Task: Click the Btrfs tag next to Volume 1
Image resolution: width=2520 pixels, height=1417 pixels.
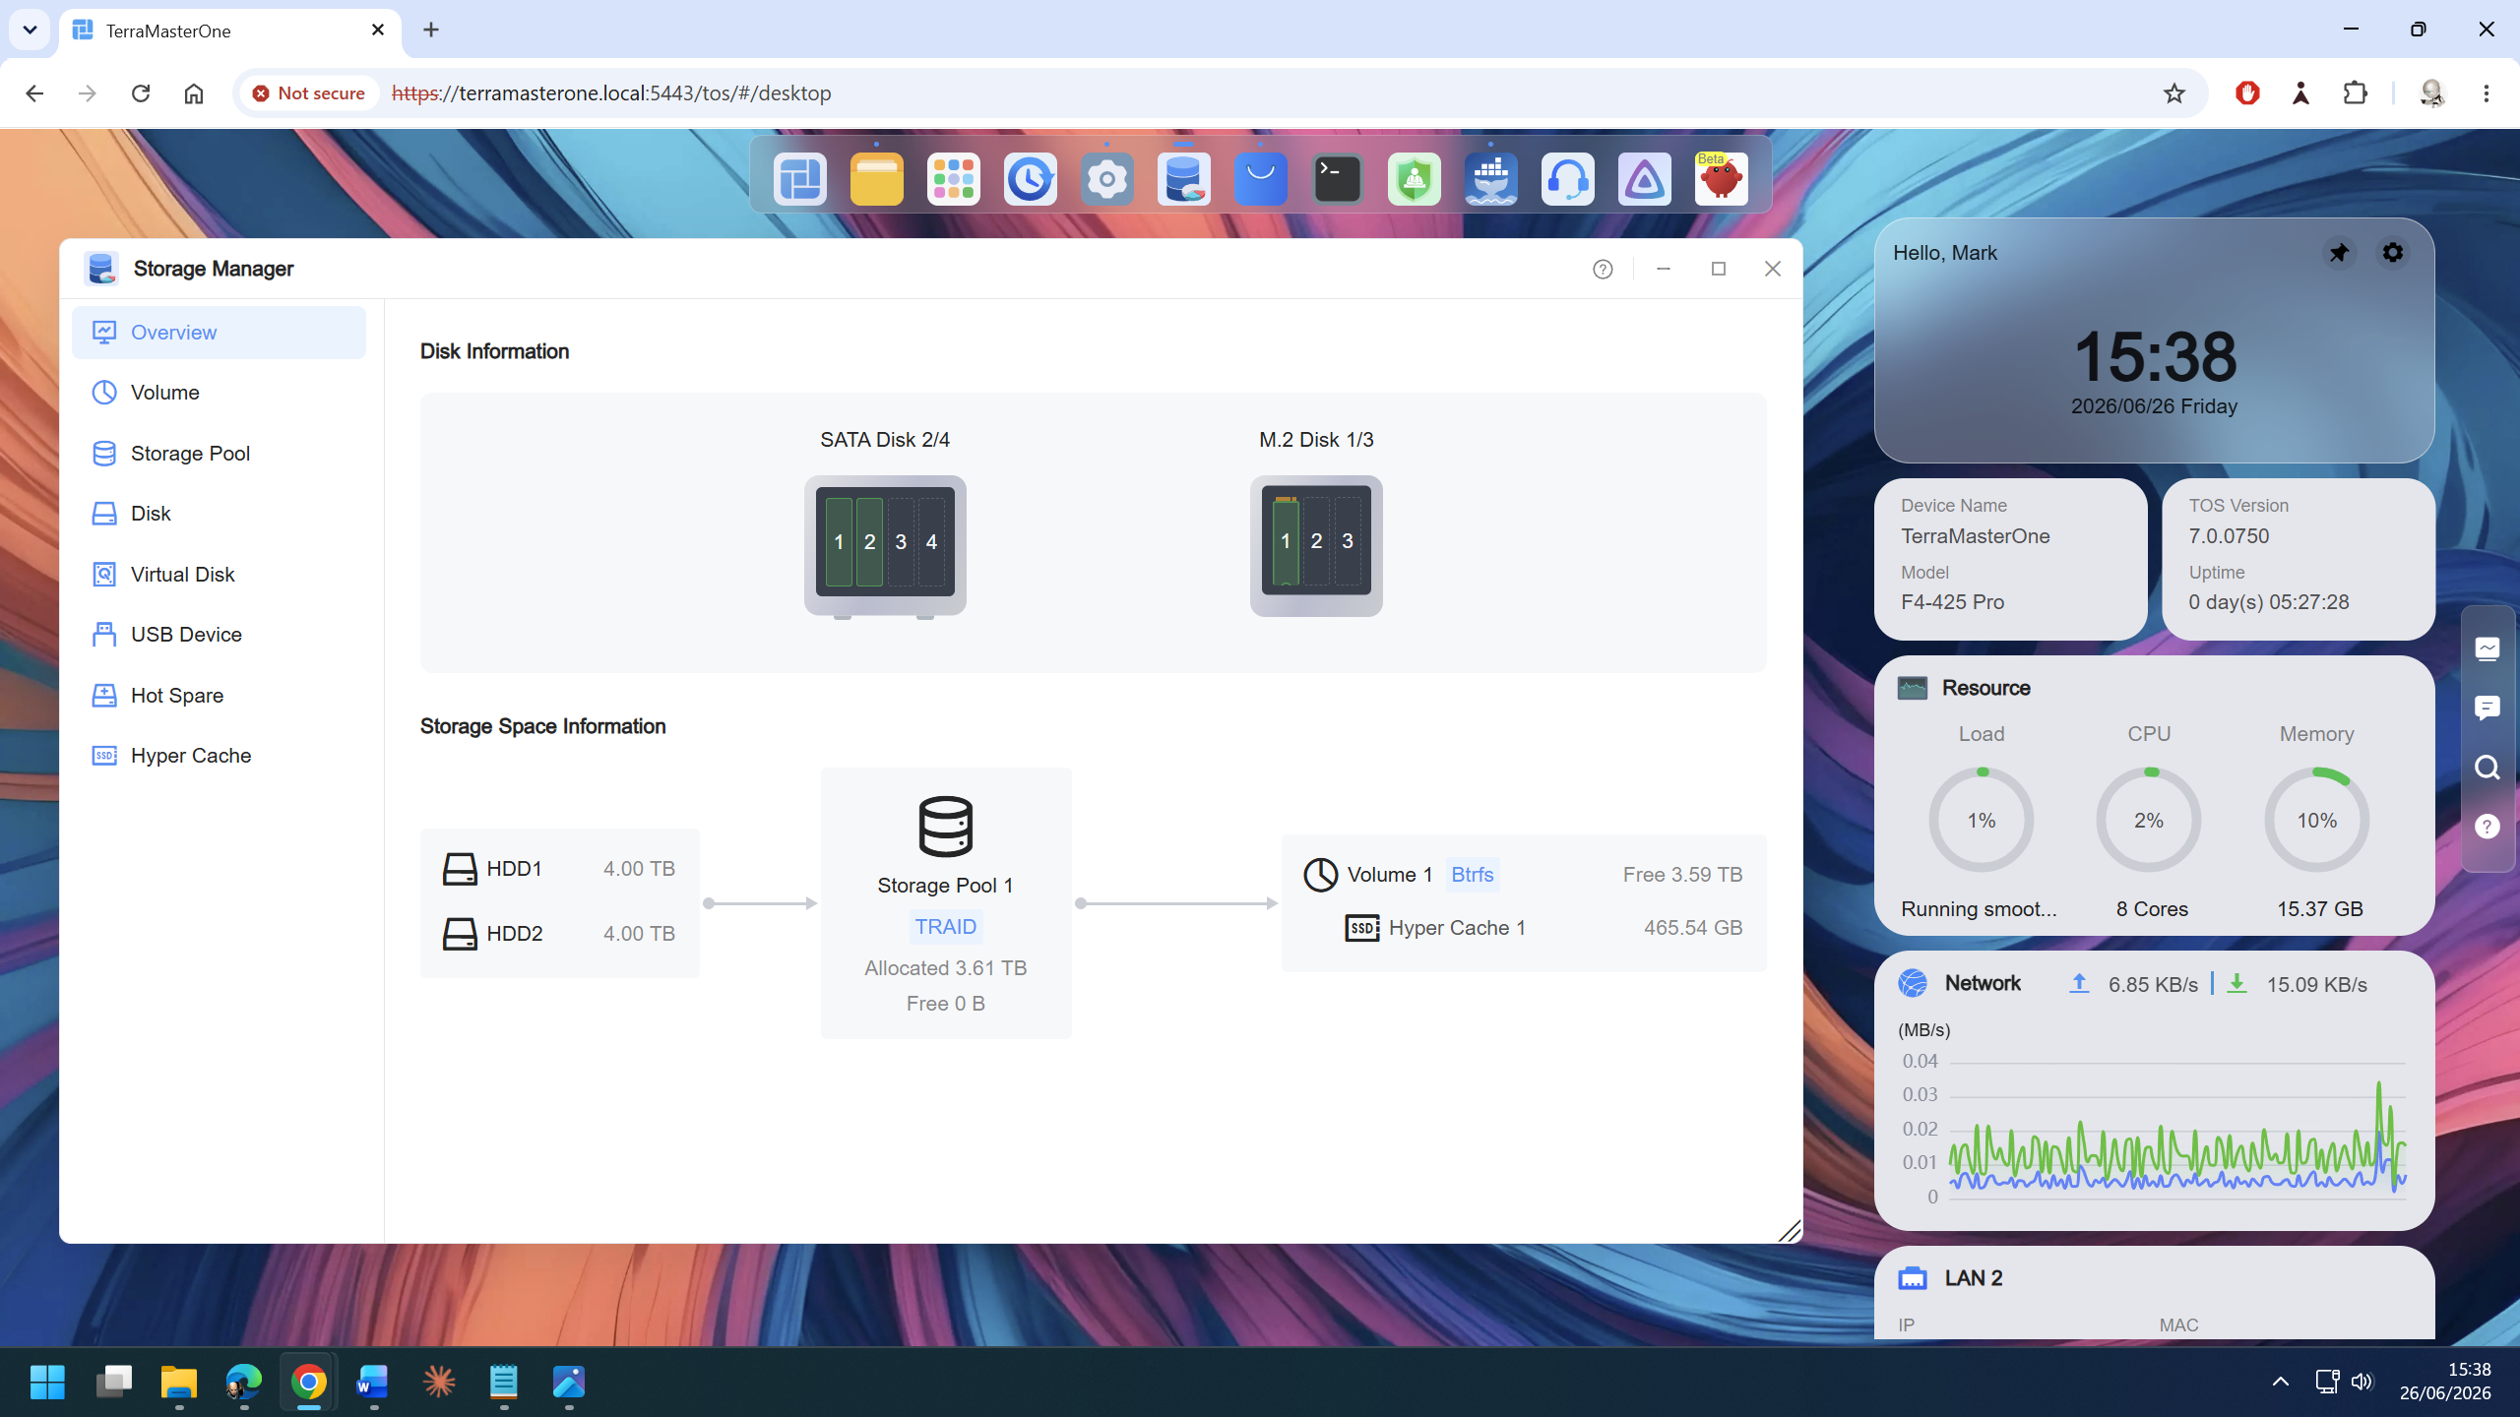Action: click(x=1473, y=875)
